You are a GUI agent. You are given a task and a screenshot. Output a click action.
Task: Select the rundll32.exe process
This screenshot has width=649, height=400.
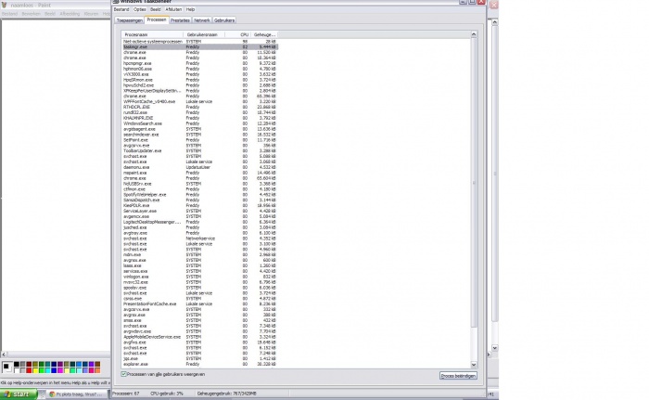(x=200, y=112)
